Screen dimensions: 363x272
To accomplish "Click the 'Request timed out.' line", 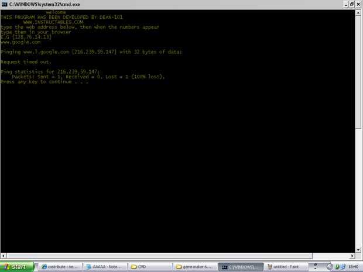I will point(26,62).
